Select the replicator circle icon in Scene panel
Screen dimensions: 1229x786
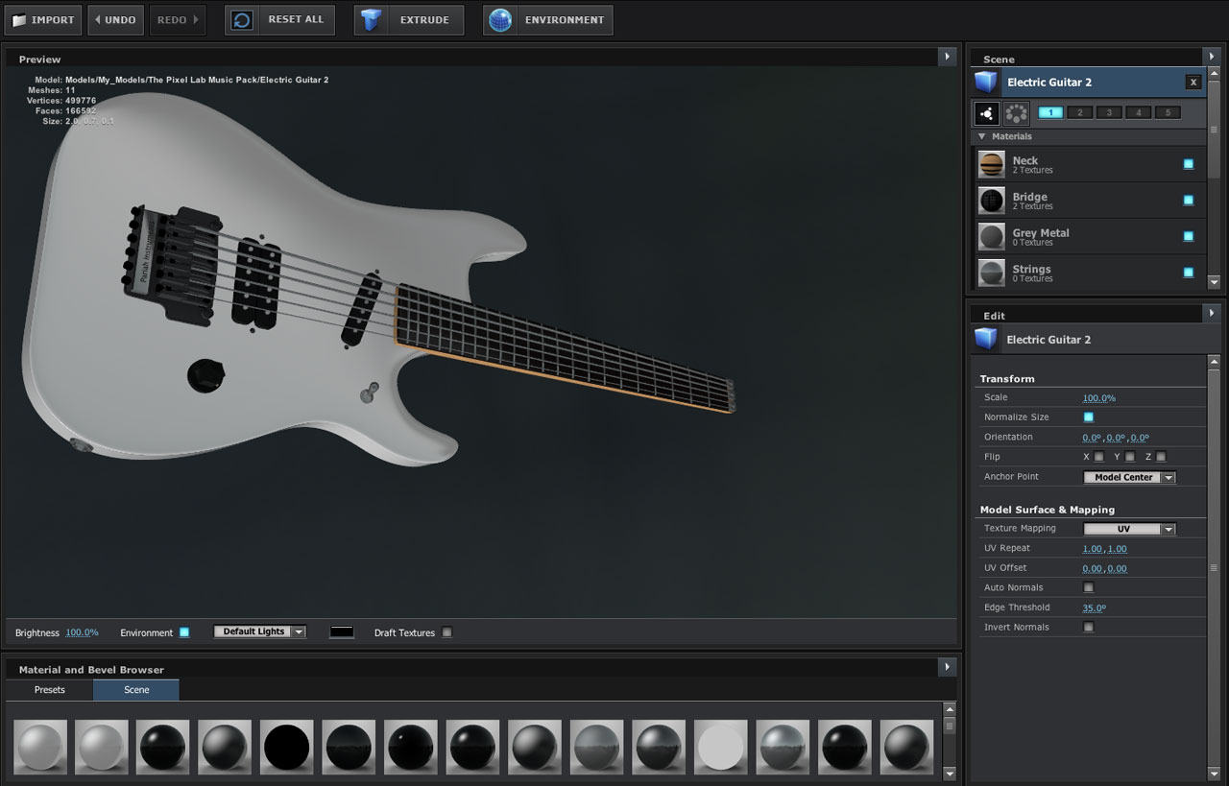1017,113
